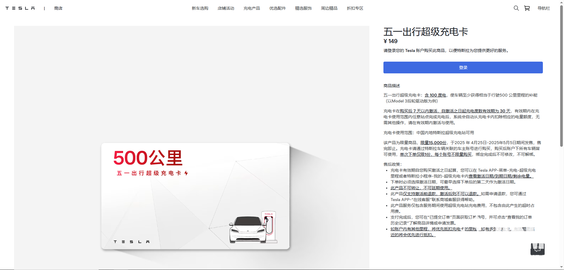The width and height of the screenshot is (564, 270).
Task: Open the 新车选购 menu item
Action: 200,8
